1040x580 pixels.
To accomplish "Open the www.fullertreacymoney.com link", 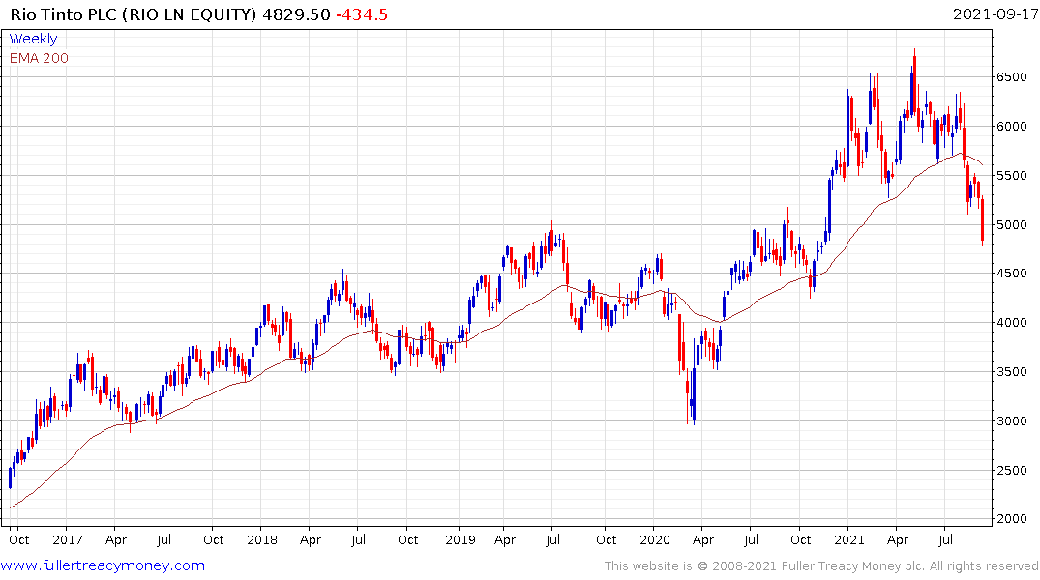I will (x=103, y=565).
